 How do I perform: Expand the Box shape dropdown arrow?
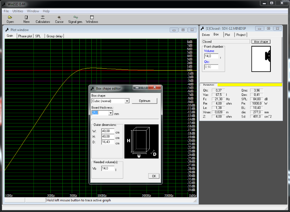127,101
